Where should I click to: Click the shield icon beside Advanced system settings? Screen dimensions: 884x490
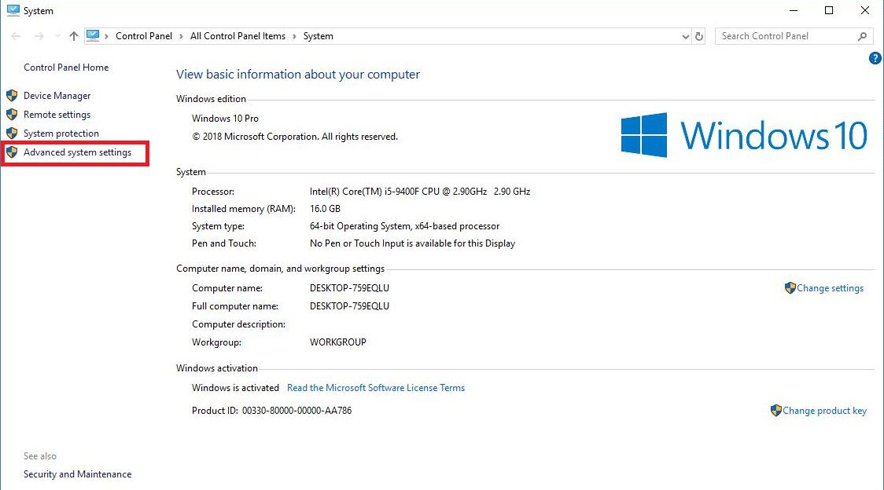click(12, 152)
